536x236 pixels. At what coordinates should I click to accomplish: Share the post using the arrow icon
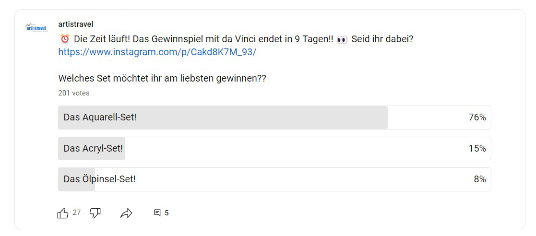coord(126,213)
